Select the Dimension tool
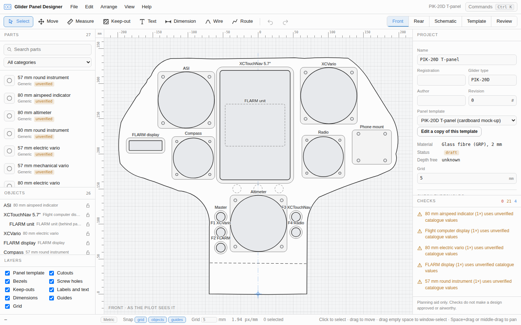The height and width of the screenshot is (325, 521). point(181,22)
